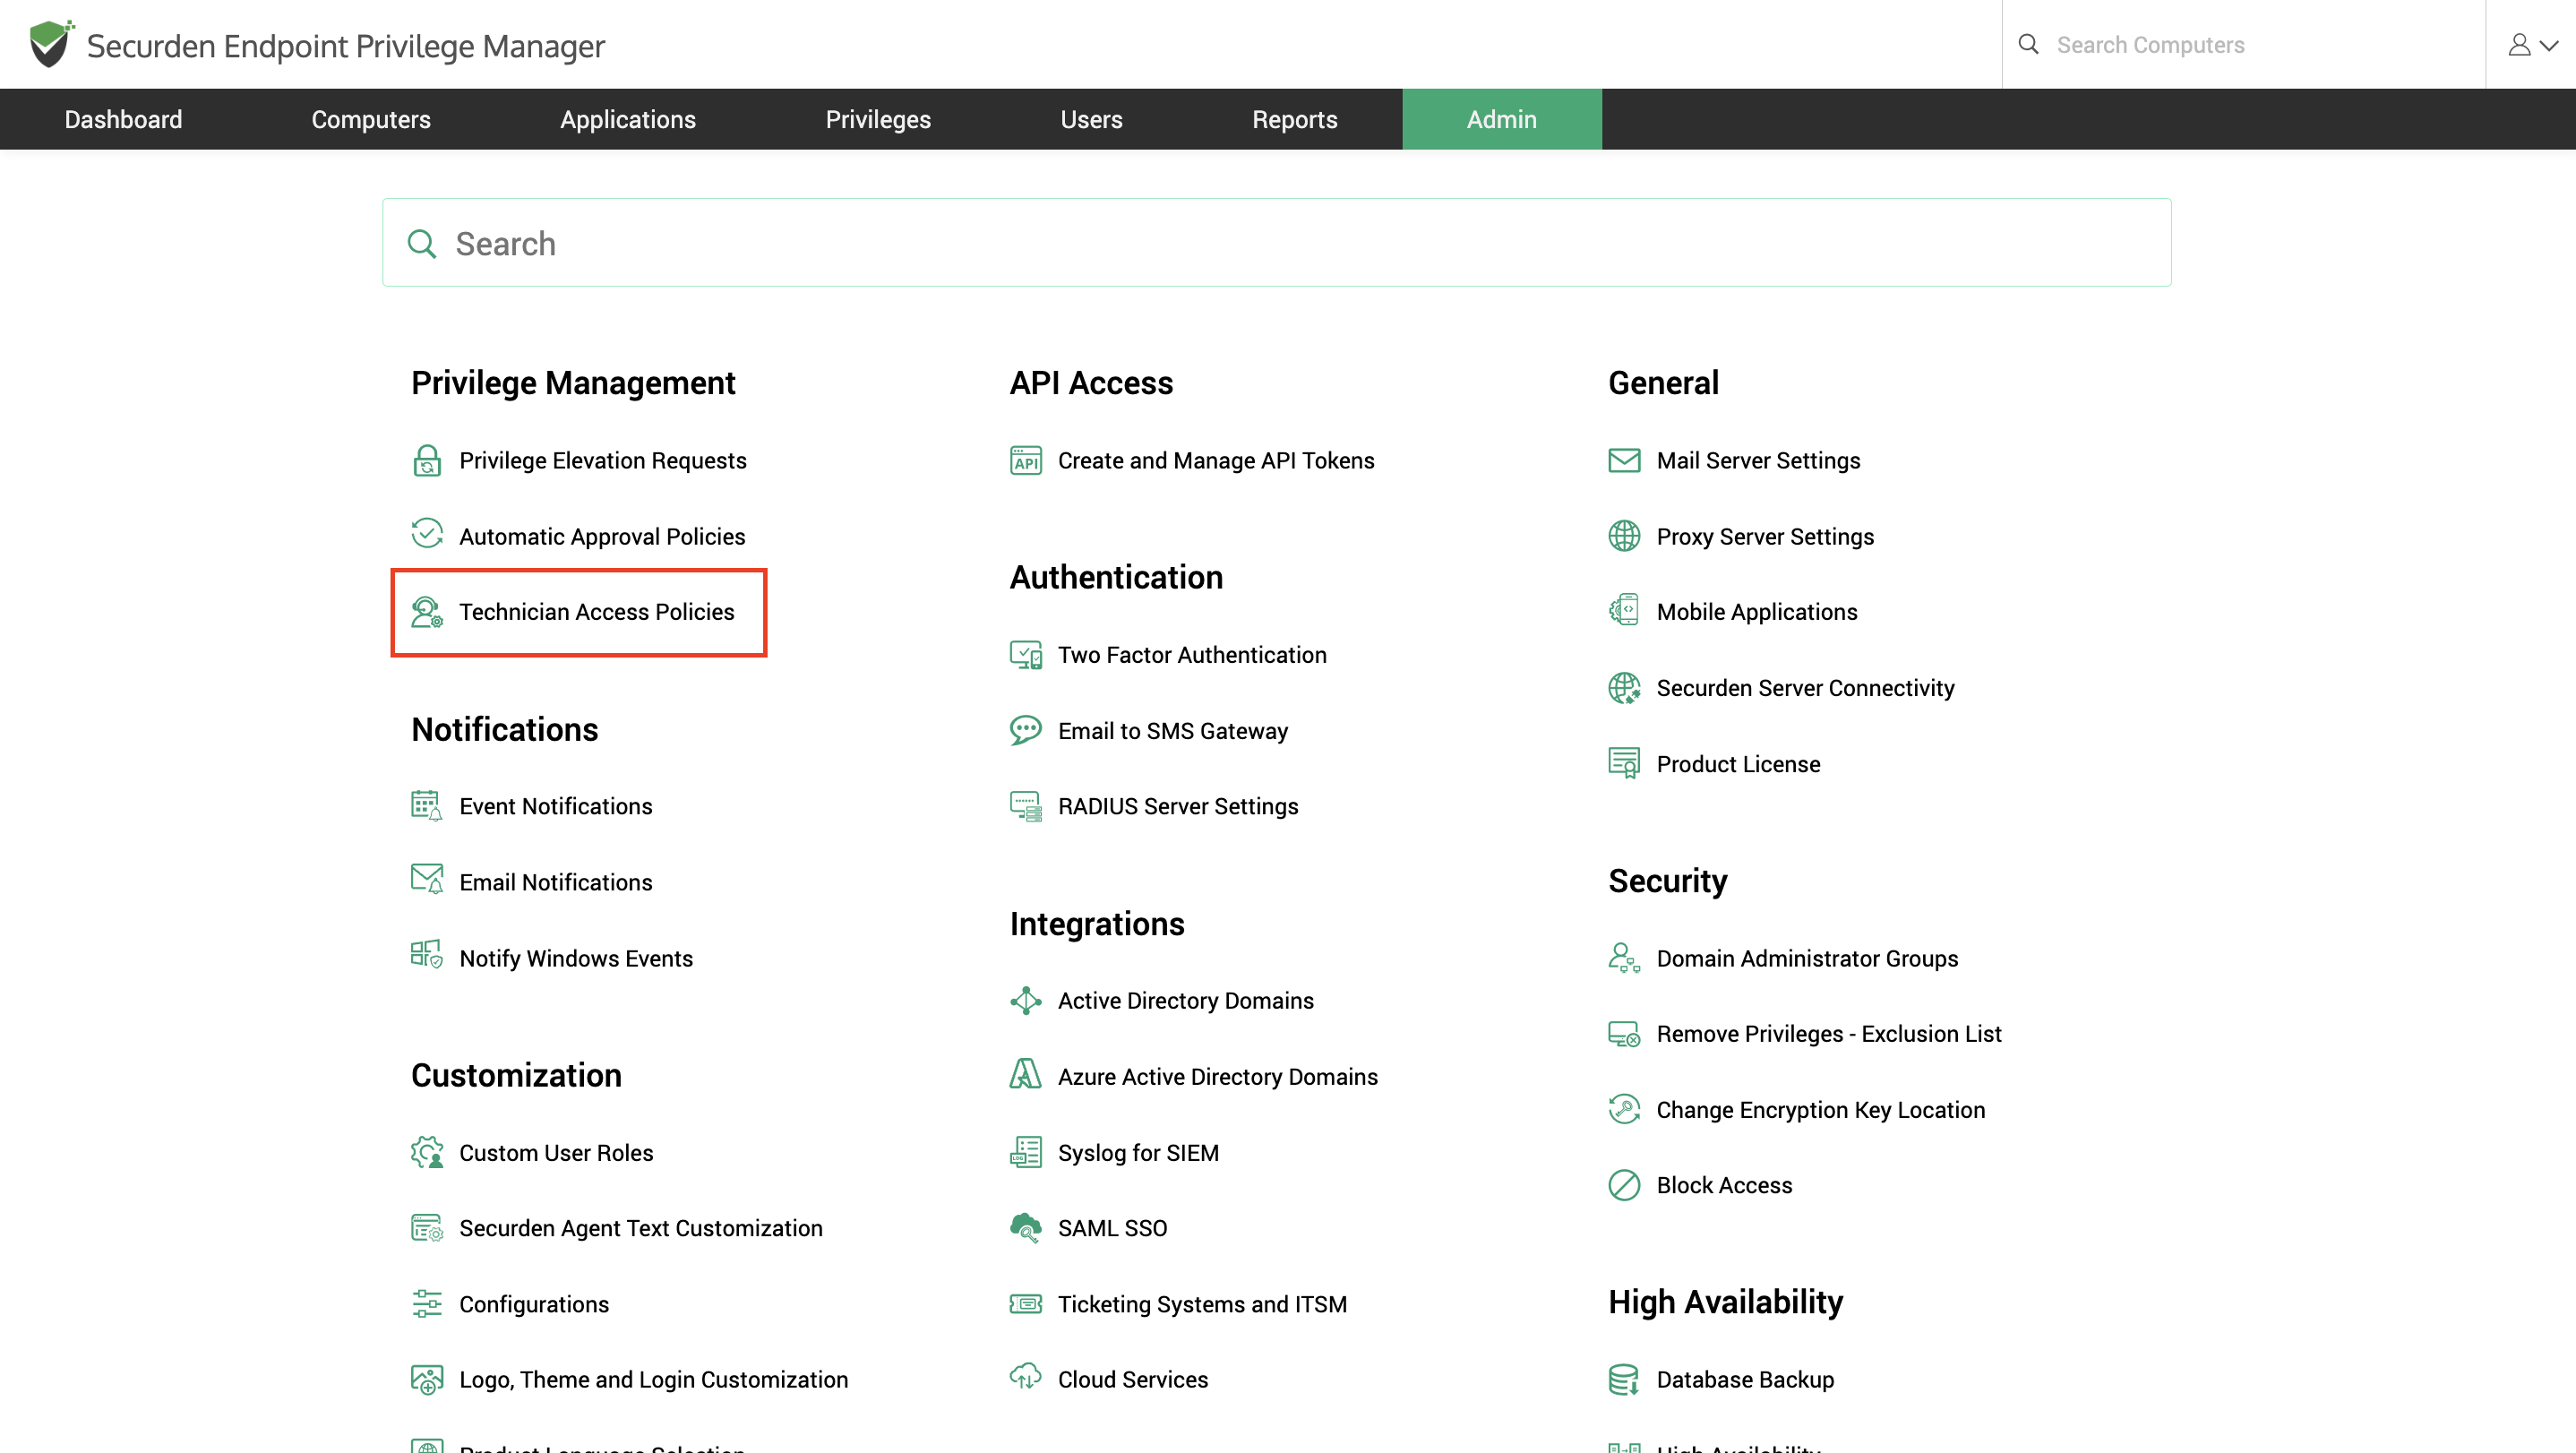Open Notify Windows Events link
2576x1453 pixels.
click(x=576, y=958)
